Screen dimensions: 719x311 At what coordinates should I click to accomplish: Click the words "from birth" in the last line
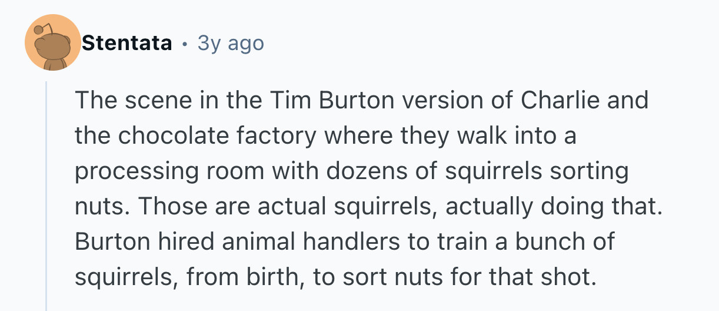[x=246, y=277]
